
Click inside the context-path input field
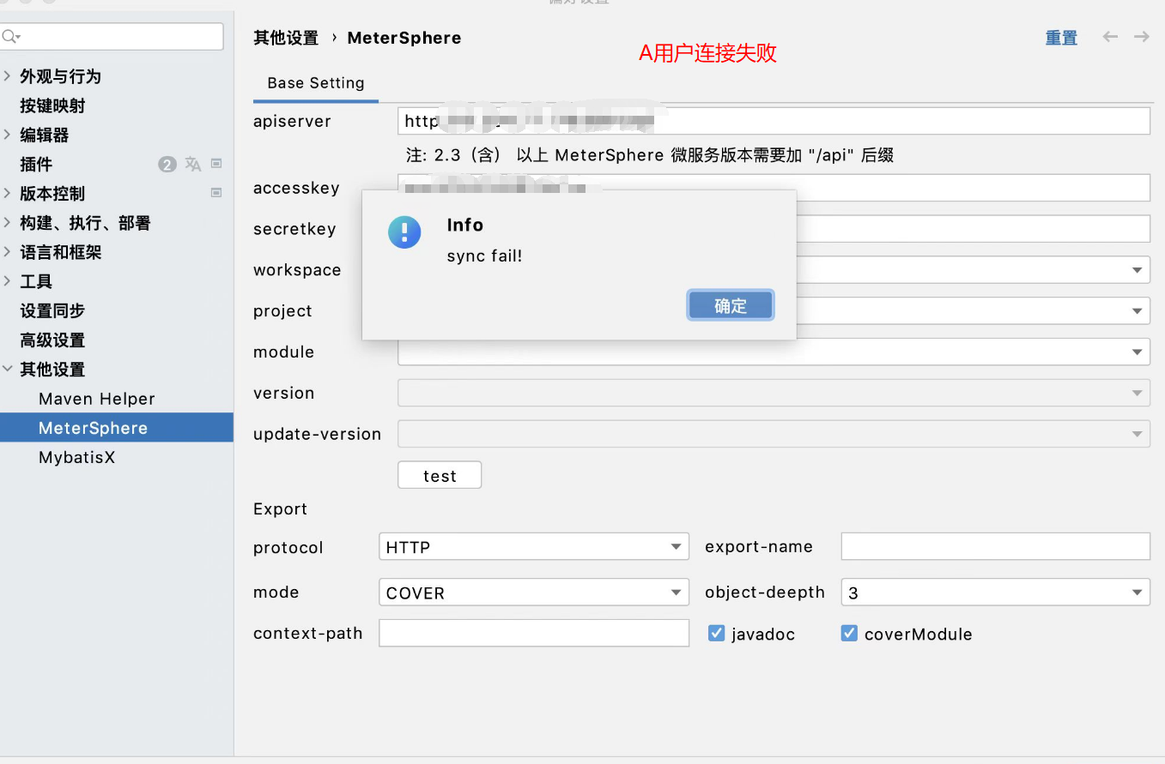(x=532, y=633)
